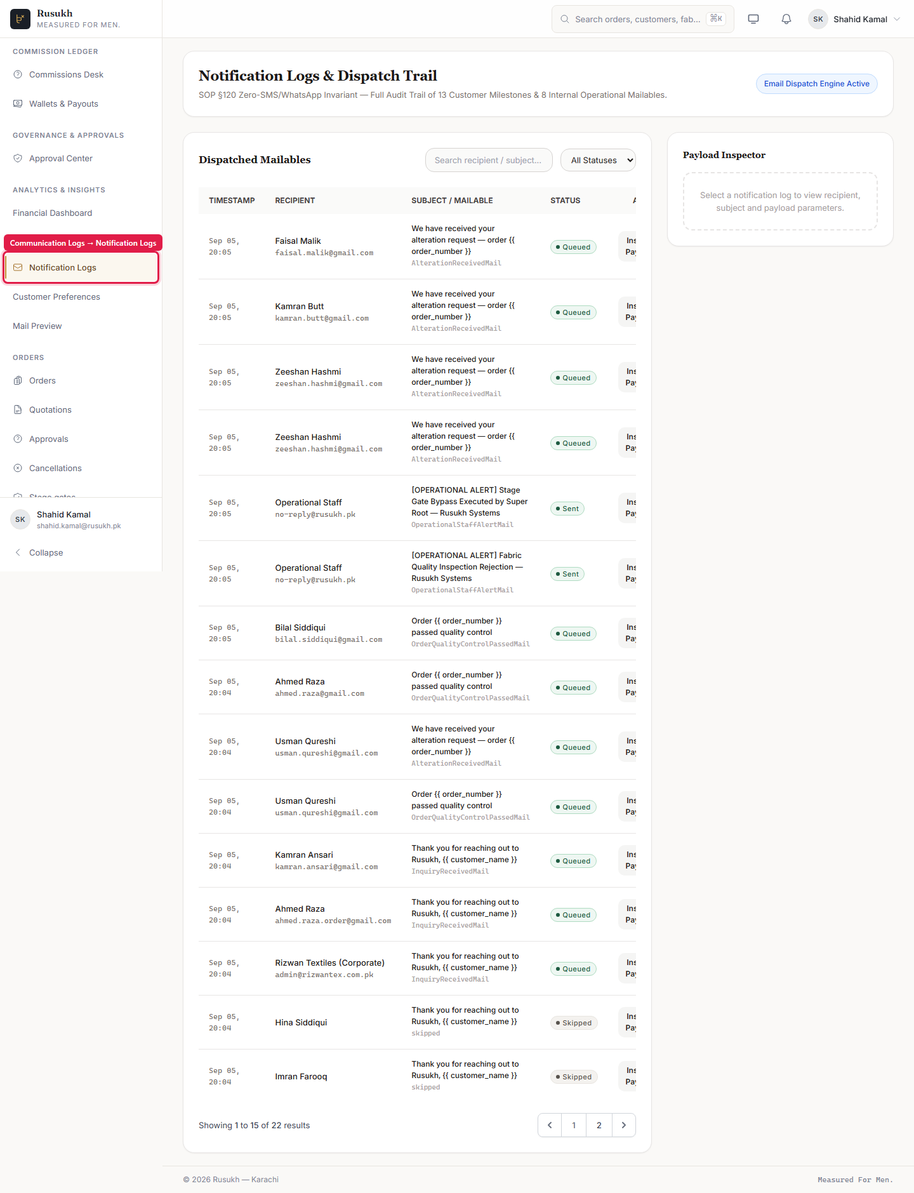Open Quotations from the sidebar
Screen dimensions: 914x1193
[x=50, y=410]
